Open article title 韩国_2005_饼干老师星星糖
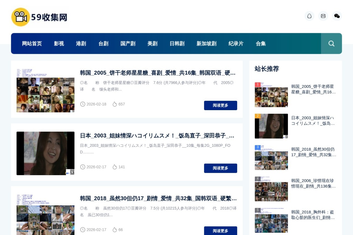The image size is (353, 235). [158, 73]
